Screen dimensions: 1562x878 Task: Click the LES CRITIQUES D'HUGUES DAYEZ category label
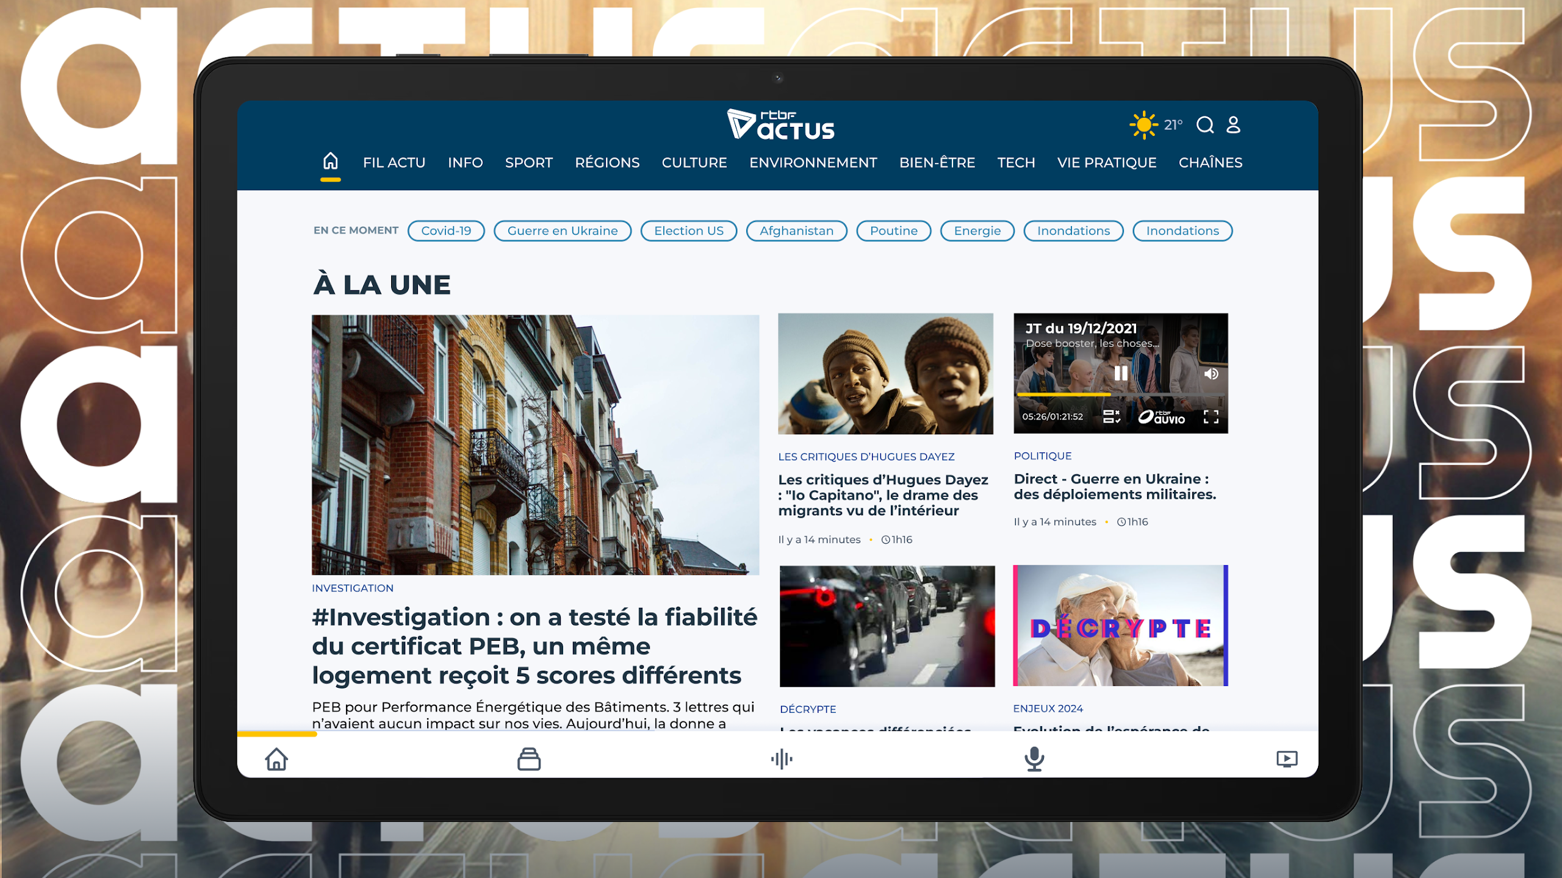866,457
